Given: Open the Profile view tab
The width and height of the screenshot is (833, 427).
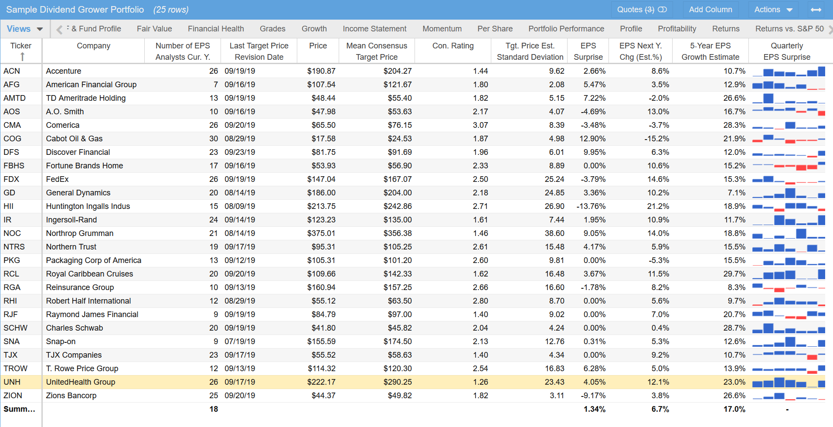Looking at the screenshot, I should pyautogui.click(x=631, y=29).
